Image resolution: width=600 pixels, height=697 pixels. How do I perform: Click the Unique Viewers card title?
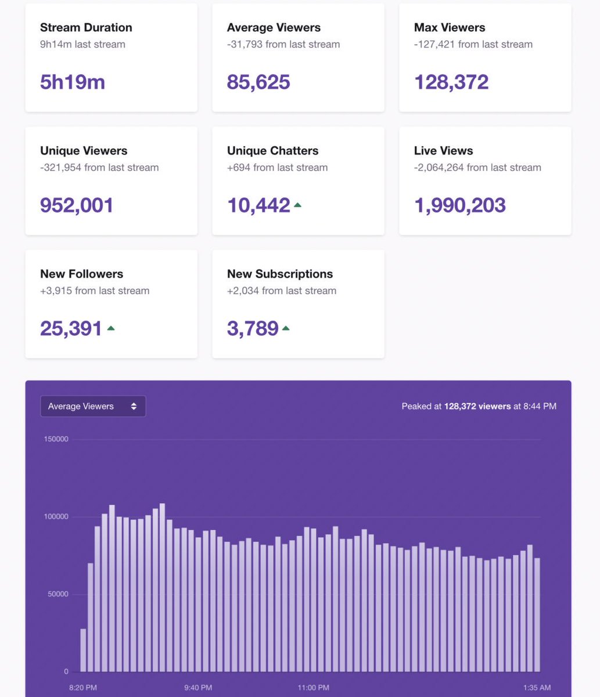point(84,150)
